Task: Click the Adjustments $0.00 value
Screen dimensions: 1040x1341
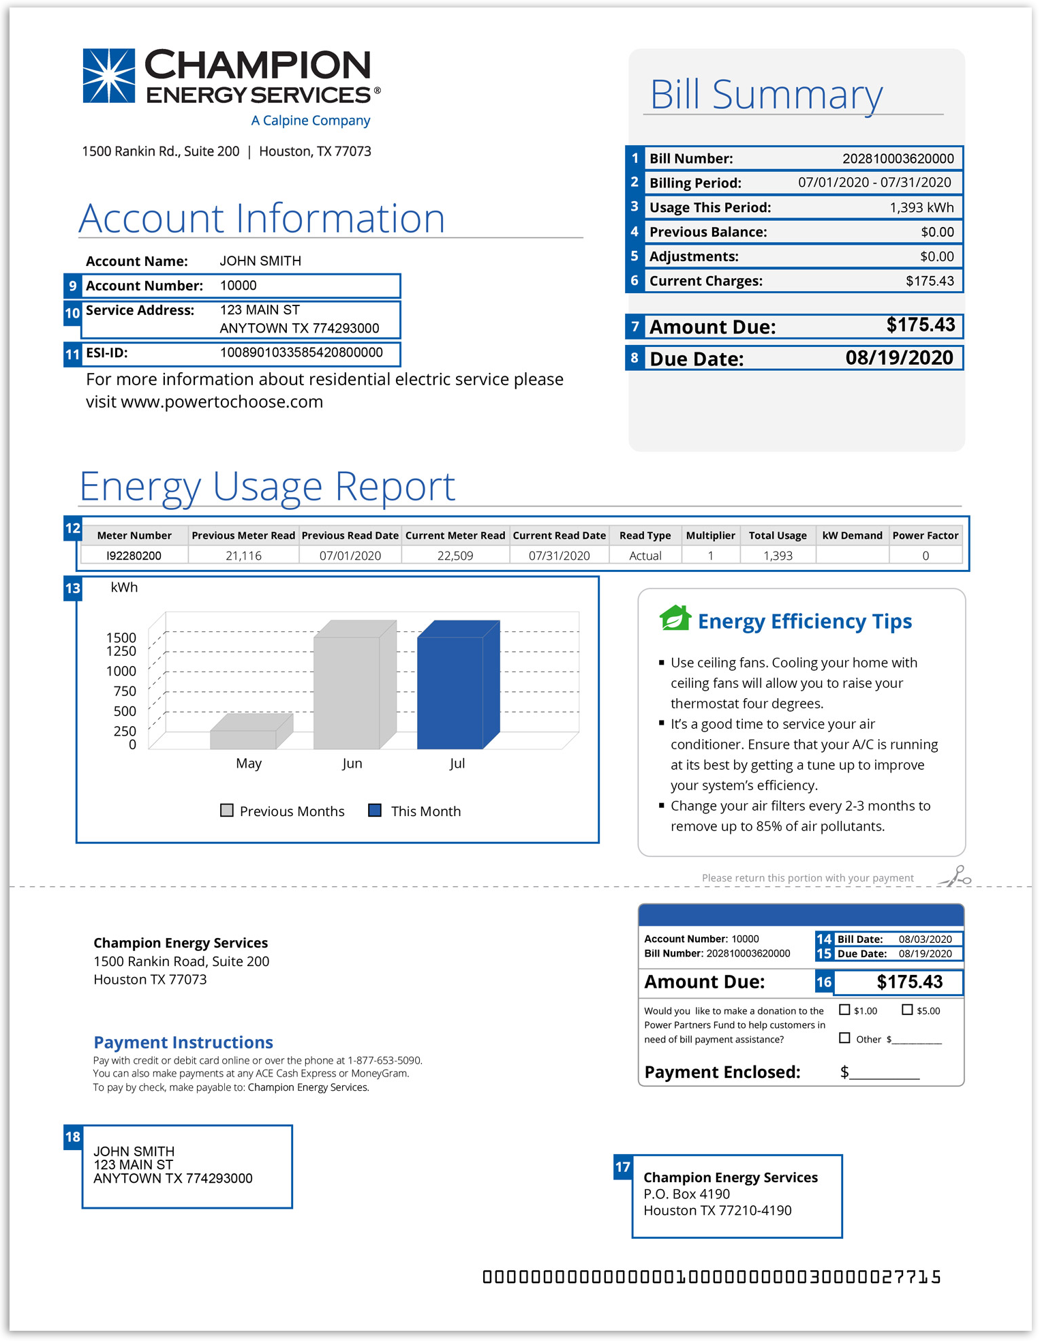Action: 937,256
